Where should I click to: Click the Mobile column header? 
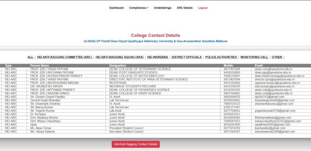pyautogui.click(x=228, y=66)
